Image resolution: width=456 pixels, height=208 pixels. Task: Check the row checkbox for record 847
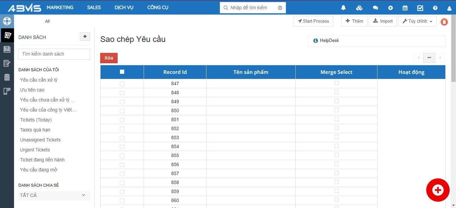[122, 84]
